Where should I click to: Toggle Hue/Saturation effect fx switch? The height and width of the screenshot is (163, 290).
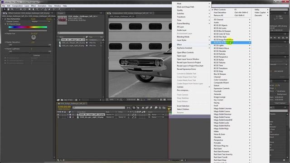pyautogui.click(x=5, y=19)
